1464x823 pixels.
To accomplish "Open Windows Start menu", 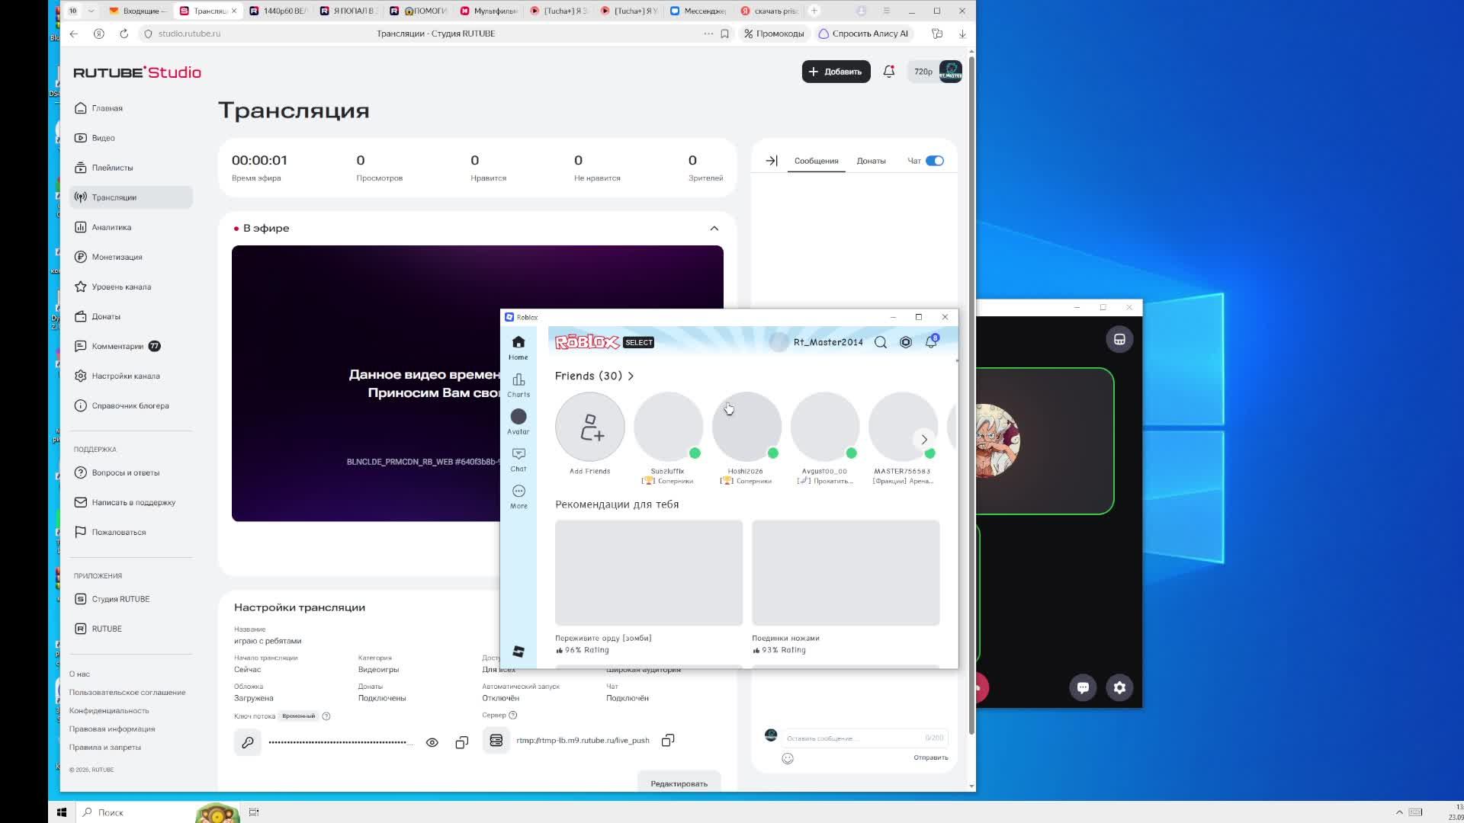I will pos(62,812).
